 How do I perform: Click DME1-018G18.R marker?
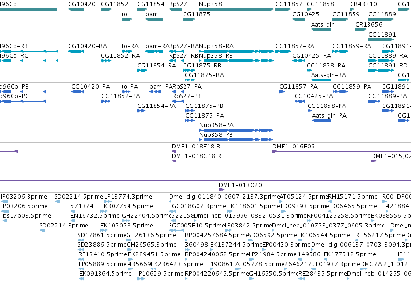174,161
